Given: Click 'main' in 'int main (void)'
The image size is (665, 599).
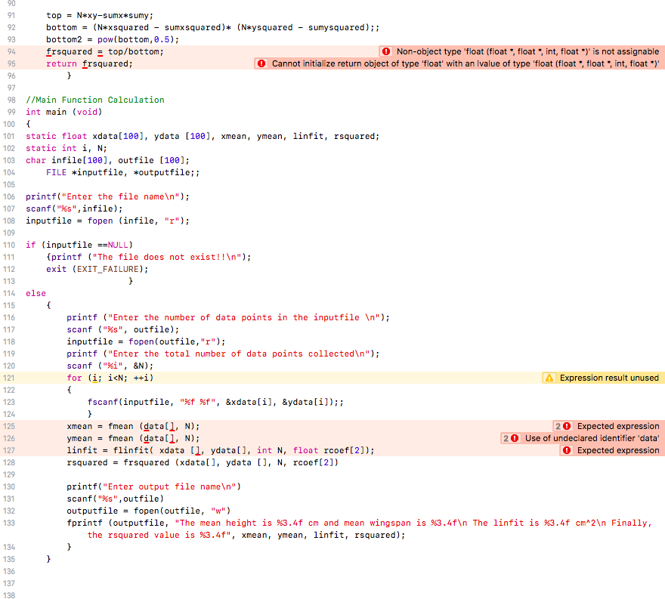Looking at the screenshot, I should point(57,112).
